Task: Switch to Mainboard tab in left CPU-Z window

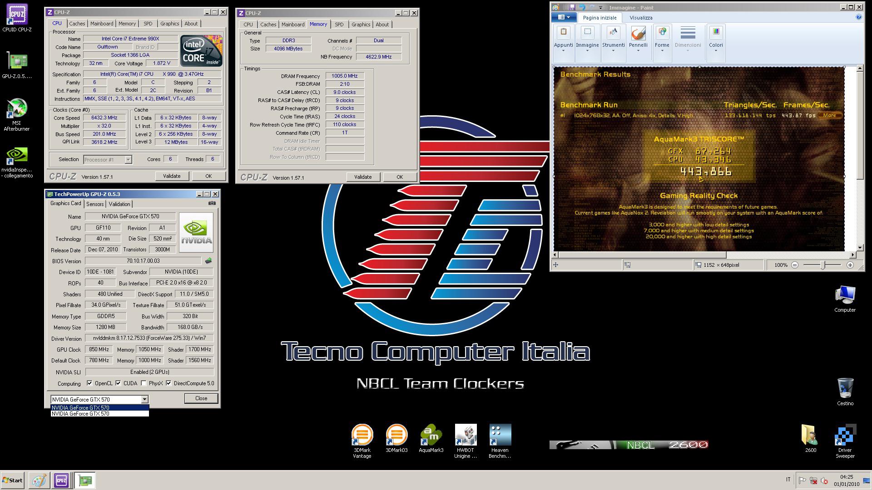Action: (102, 24)
